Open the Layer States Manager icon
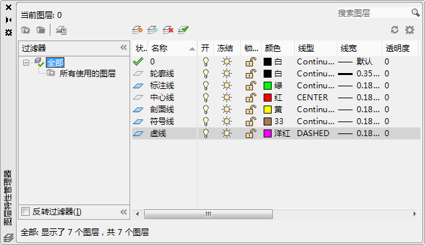This screenshot has height=245, width=425. pos(61,30)
